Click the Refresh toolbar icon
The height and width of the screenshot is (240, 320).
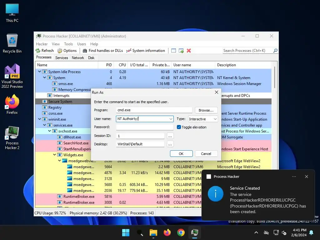[x=38, y=51]
